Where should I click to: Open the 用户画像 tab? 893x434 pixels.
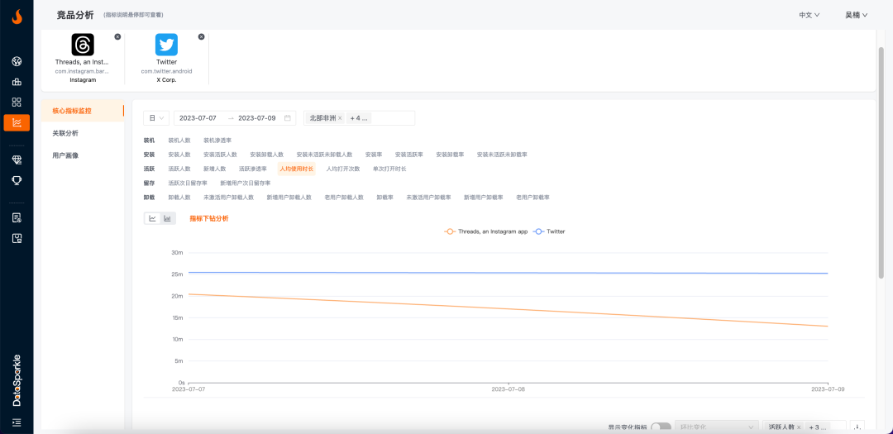click(x=65, y=155)
